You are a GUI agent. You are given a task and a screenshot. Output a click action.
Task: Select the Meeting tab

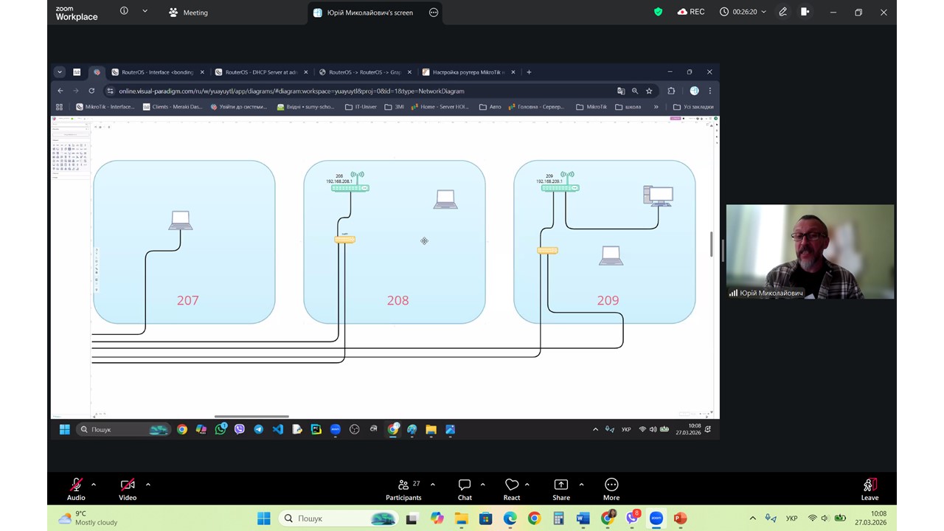coord(188,13)
